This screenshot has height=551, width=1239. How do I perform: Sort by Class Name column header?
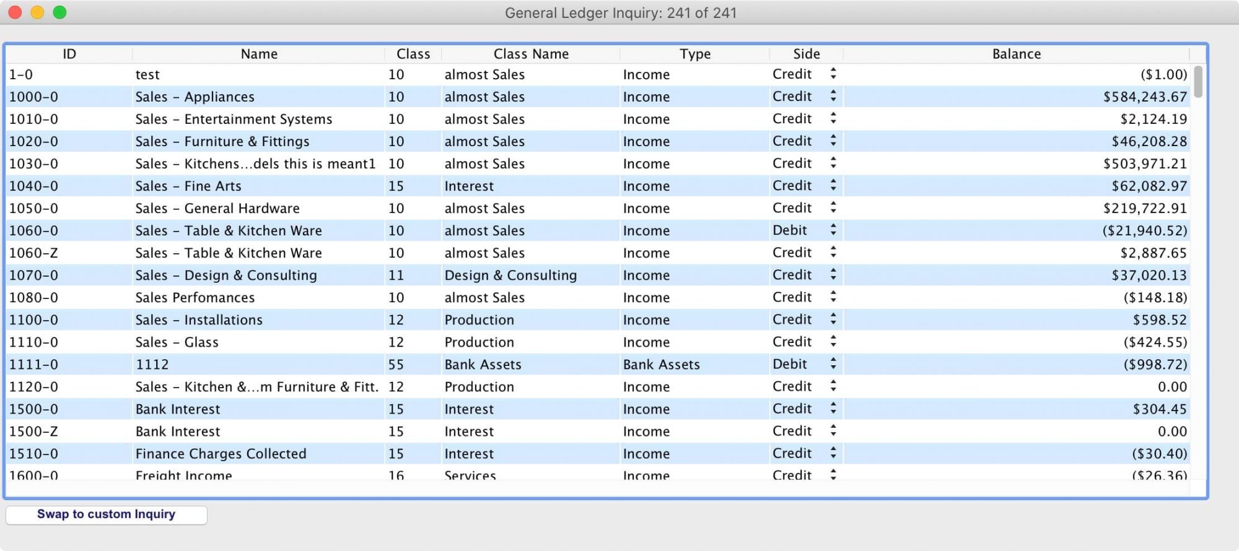coord(531,54)
